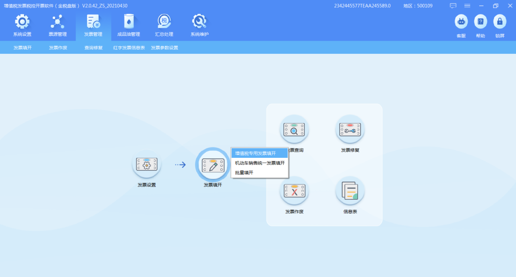This screenshot has height=277, width=516.
Task: Open the 发票修复 invoice repair icon
Action: pyautogui.click(x=350, y=129)
